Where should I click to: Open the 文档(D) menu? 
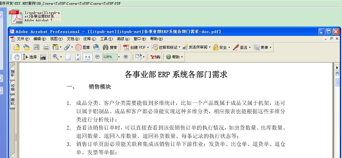(73, 39)
